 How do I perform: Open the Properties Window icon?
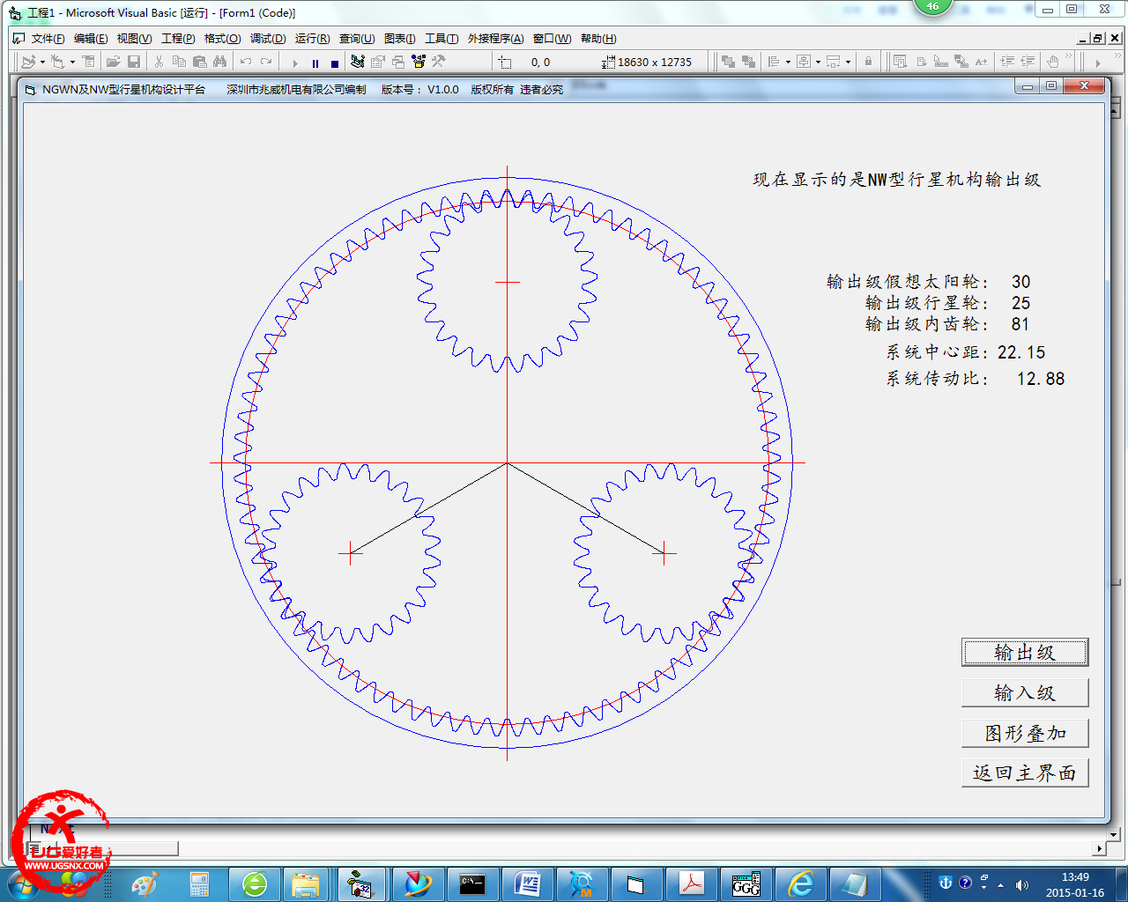378,62
